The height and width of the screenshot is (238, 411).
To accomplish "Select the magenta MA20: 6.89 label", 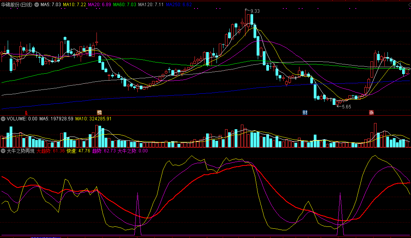I will click(100, 5).
